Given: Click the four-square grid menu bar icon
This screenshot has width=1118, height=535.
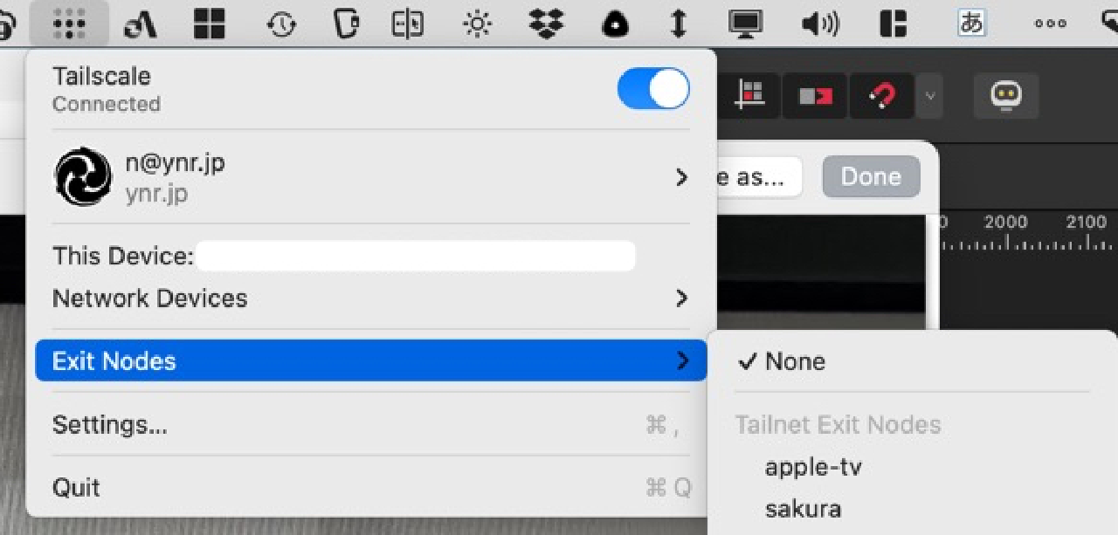Looking at the screenshot, I should [210, 24].
